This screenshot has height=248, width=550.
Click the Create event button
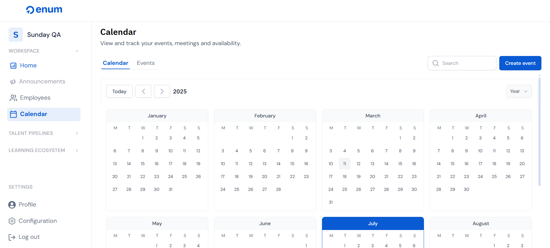[x=520, y=63]
